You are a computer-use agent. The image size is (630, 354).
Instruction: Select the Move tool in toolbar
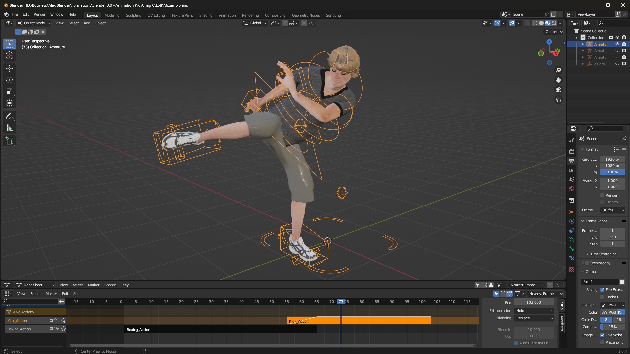[x=10, y=68]
